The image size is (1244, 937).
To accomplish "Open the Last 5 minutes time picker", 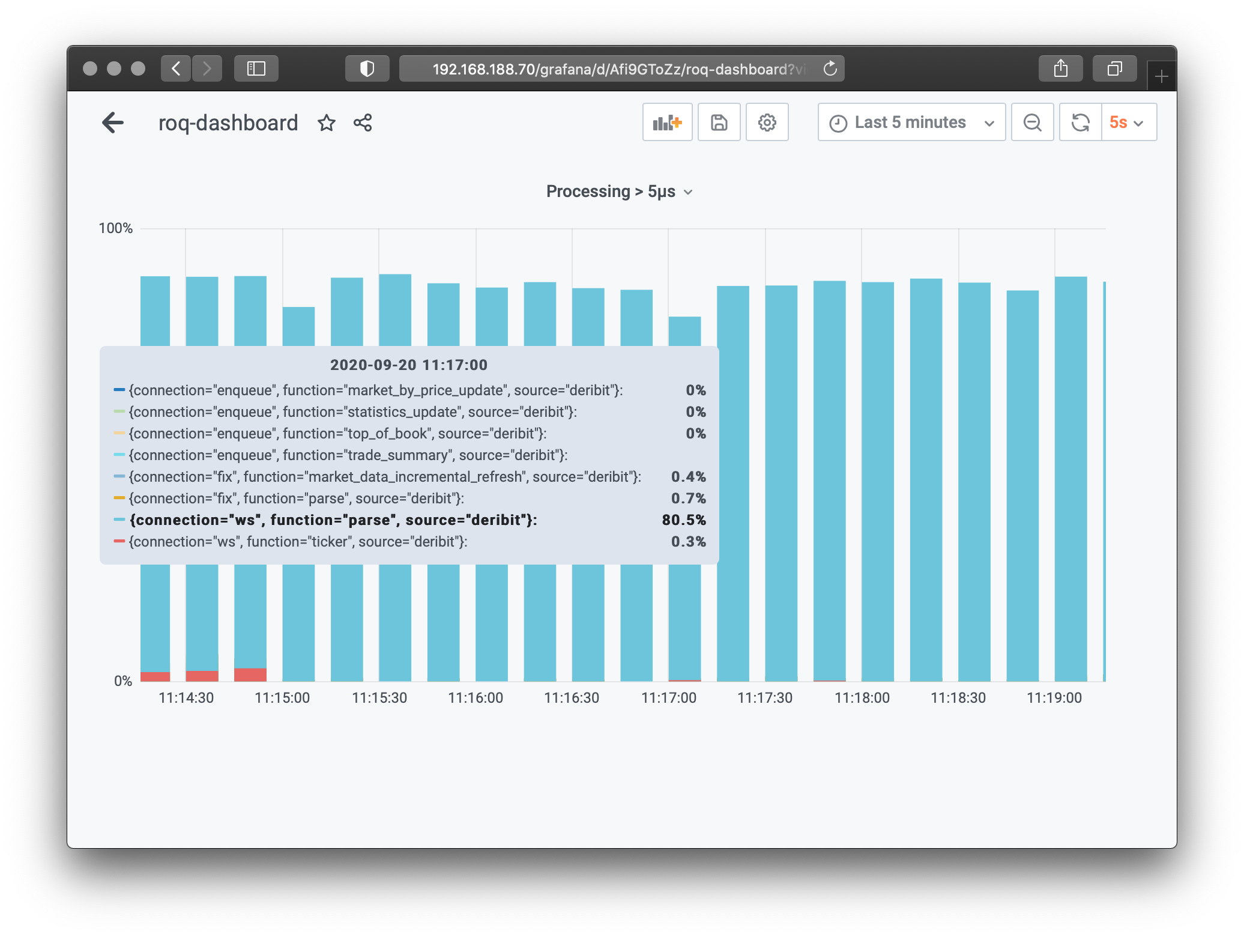I will [911, 122].
